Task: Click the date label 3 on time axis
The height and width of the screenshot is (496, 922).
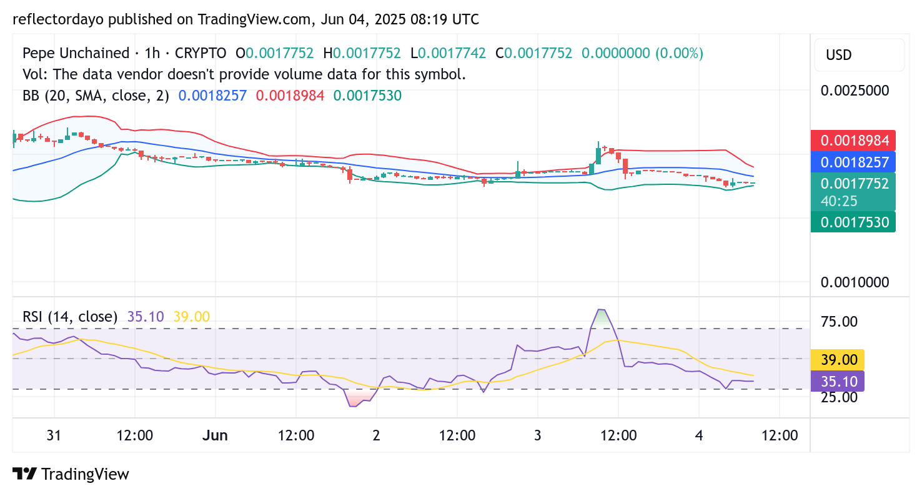Action: pos(537,435)
